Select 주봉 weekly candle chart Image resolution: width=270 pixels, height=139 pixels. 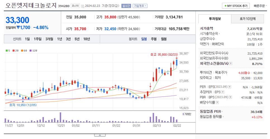click(154, 39)
